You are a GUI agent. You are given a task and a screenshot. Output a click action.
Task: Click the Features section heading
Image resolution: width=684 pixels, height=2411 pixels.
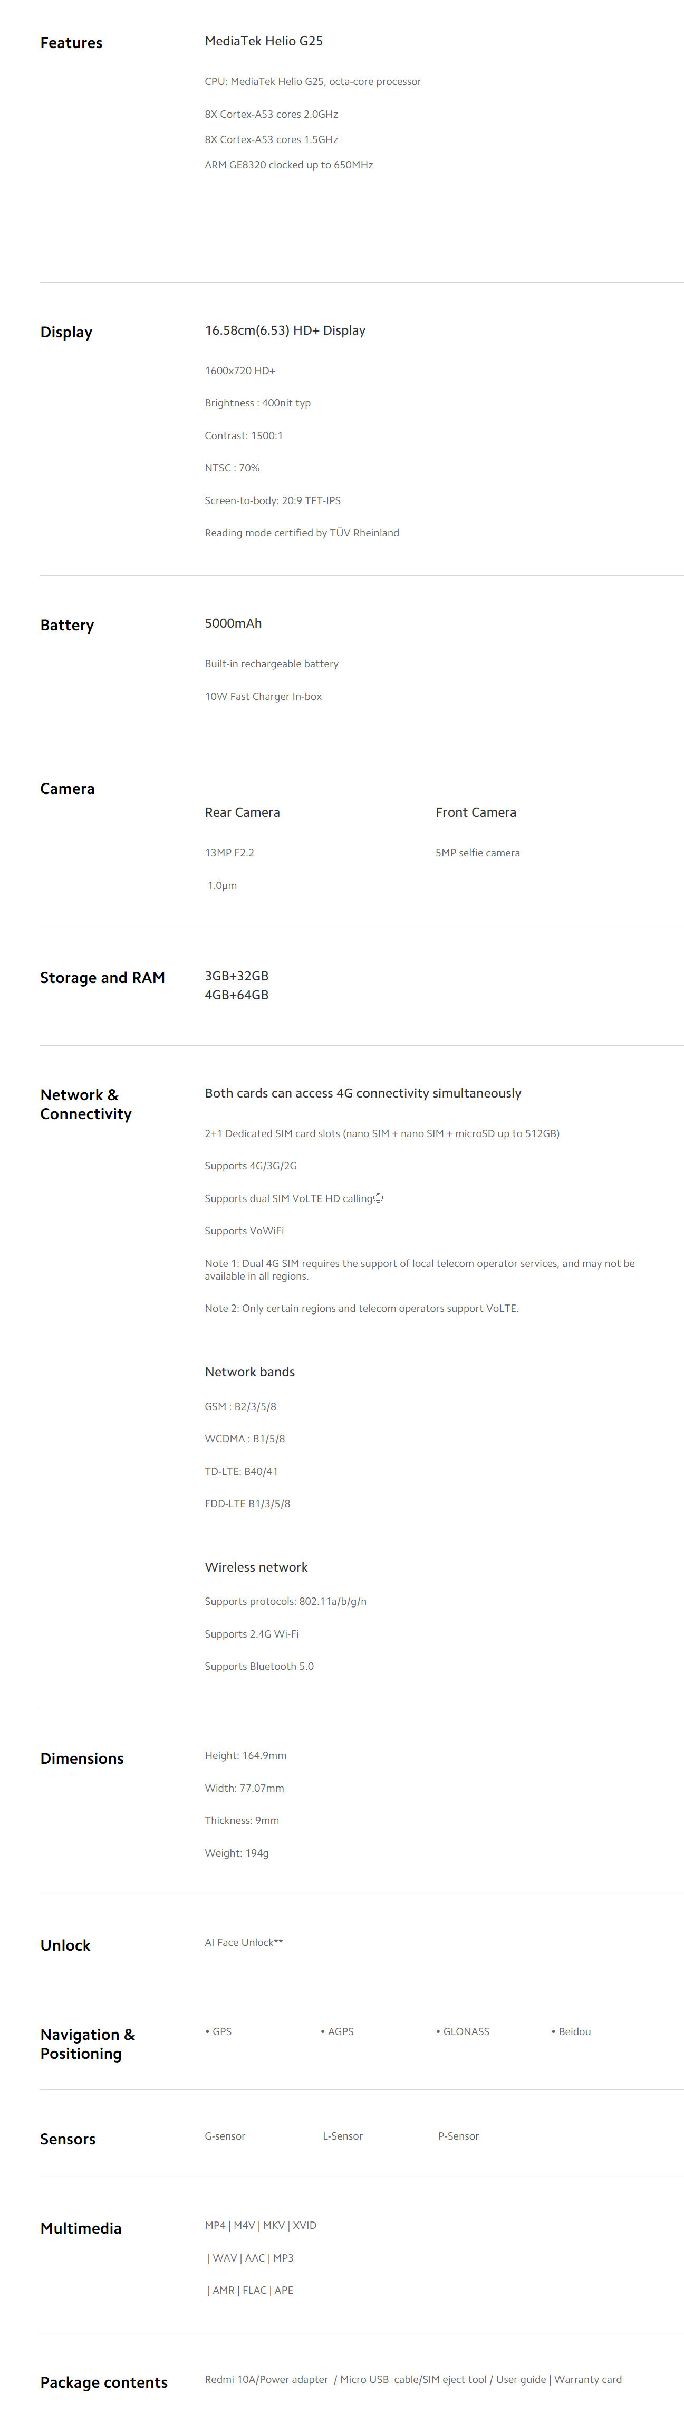pos(71,43)
